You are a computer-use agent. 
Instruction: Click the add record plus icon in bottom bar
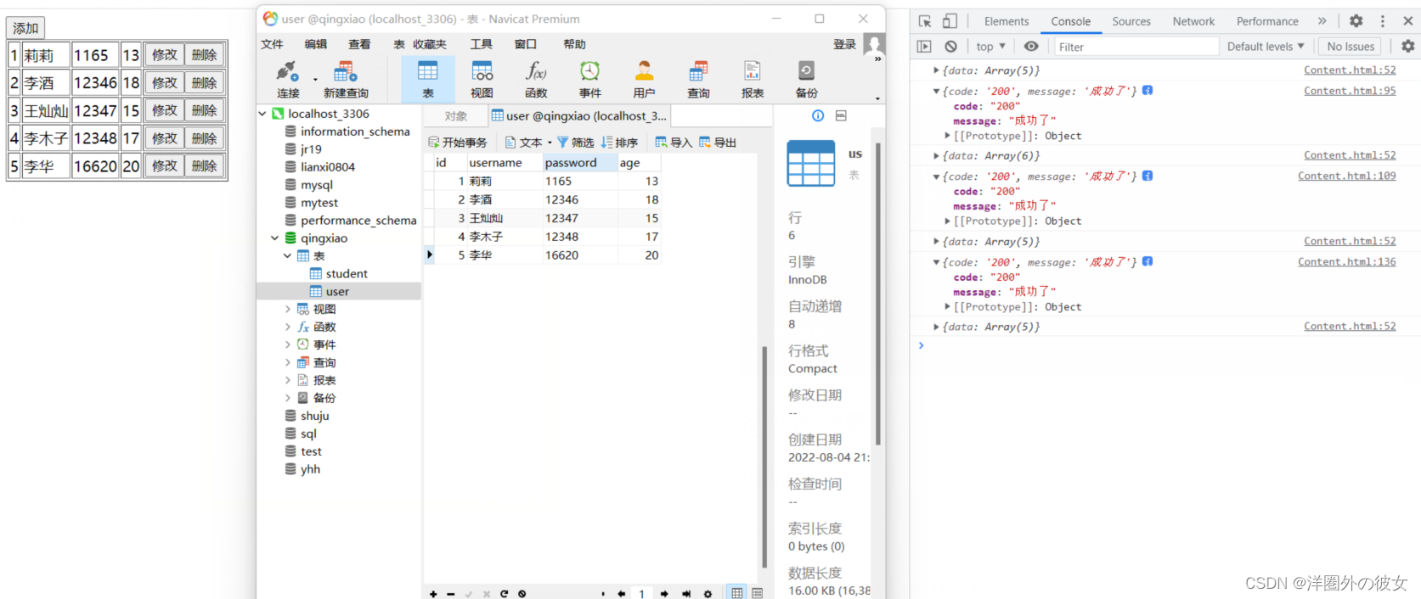[x=433, y=594]
